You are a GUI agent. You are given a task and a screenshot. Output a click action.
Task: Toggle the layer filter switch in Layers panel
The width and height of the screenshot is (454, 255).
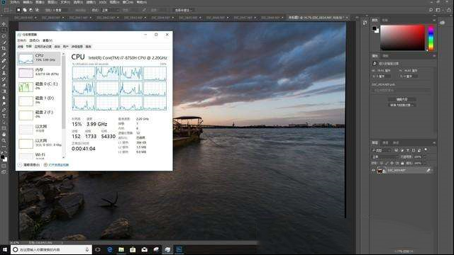tap(426, 149)
